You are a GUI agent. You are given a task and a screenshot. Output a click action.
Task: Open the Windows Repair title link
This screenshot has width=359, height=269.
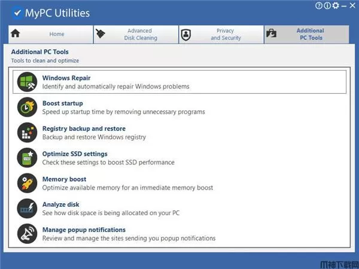click(66, 78)
